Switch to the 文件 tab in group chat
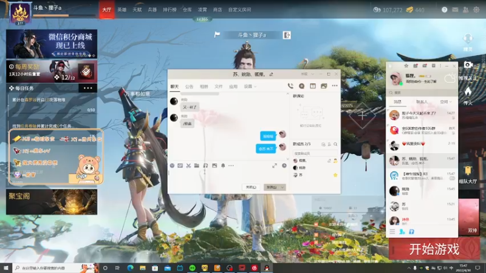Screen dimensions: 486x273 [x=219, y=87]
